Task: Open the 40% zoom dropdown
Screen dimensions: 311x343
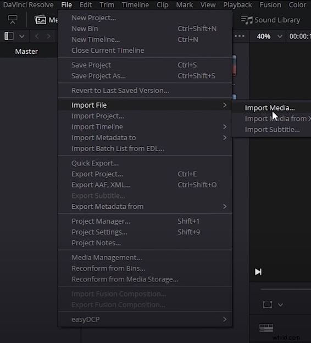Action: [x=280, y=36]
